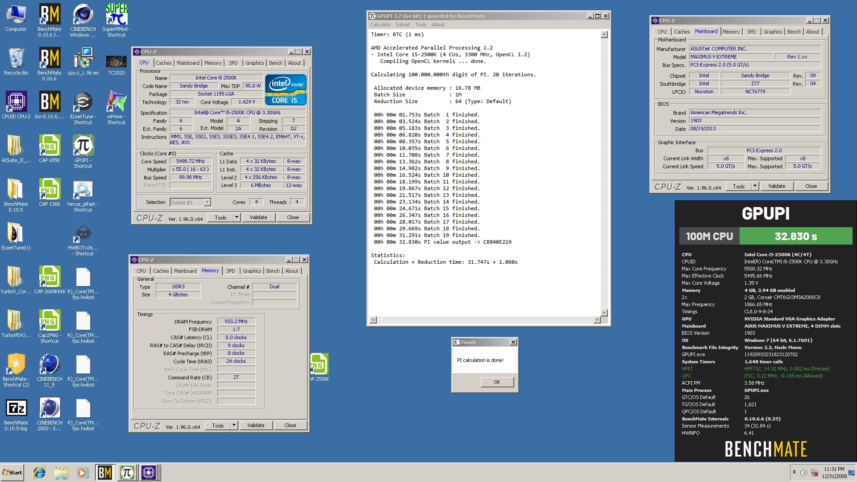
Task: Select Graphics tab in CPU-Z Memory window
Action: pos(252,271)
